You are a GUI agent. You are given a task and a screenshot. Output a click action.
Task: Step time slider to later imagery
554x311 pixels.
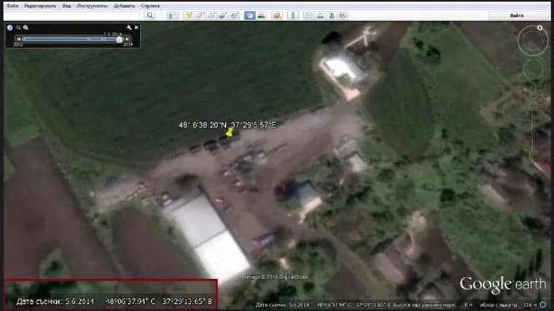[x=126, y=39]
